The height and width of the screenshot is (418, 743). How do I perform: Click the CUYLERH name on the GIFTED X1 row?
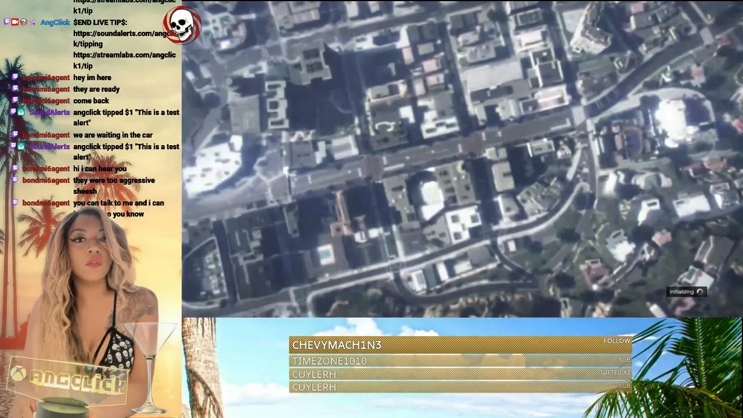click(314, 374)
